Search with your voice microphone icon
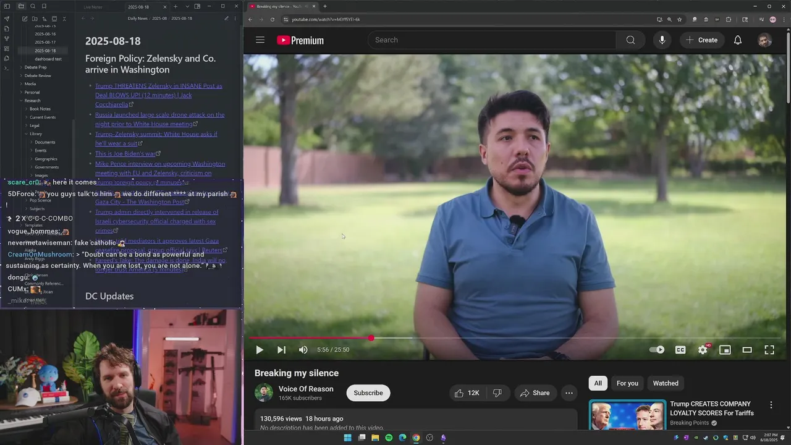The image size is (791, 445). (662, 40)
